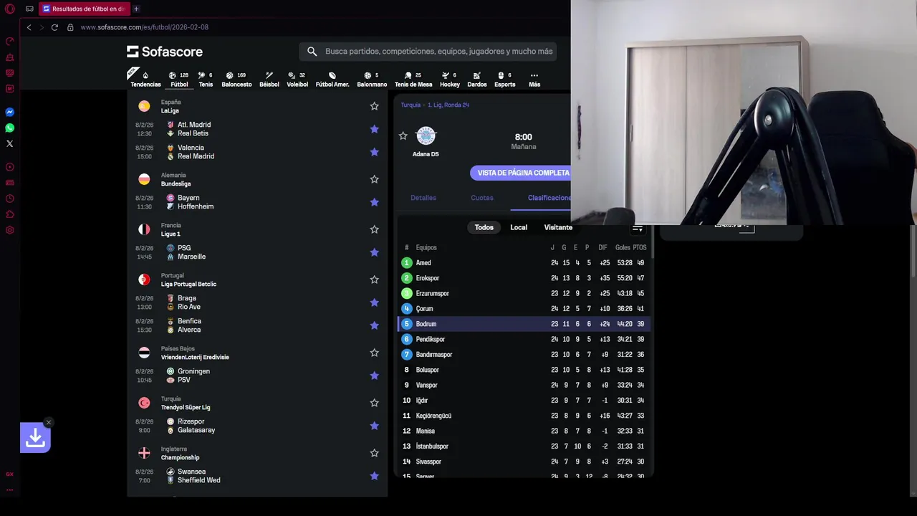Favorite the Adana DS match star

coord(403,135)
